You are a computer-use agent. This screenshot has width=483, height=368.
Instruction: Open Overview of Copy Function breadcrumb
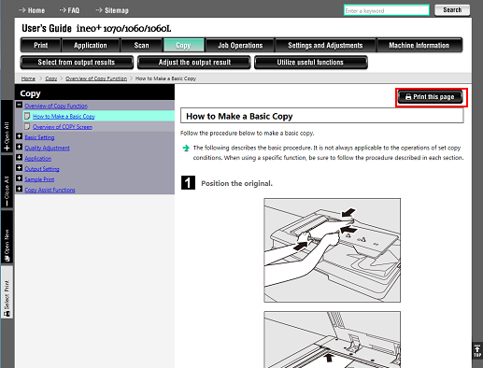tap(96, 78)
